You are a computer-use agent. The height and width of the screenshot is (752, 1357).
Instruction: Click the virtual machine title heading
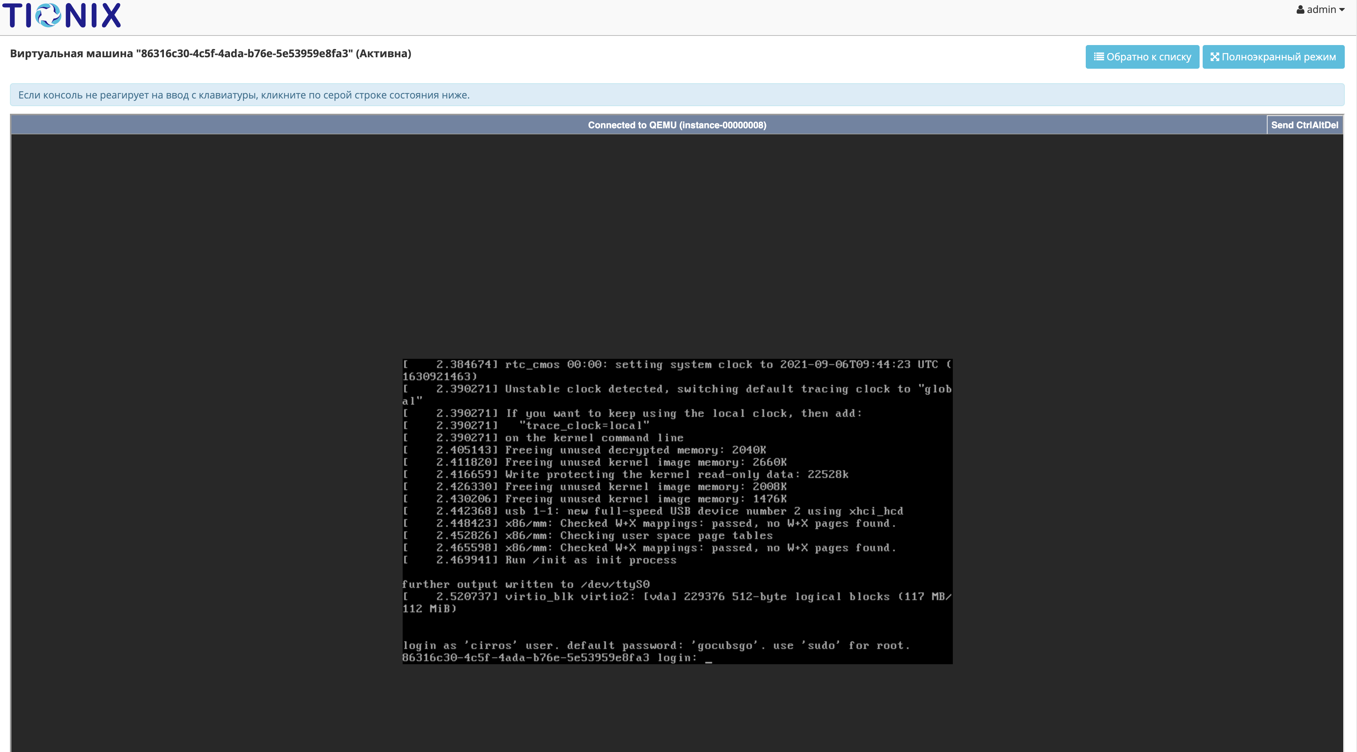(211, 54)
